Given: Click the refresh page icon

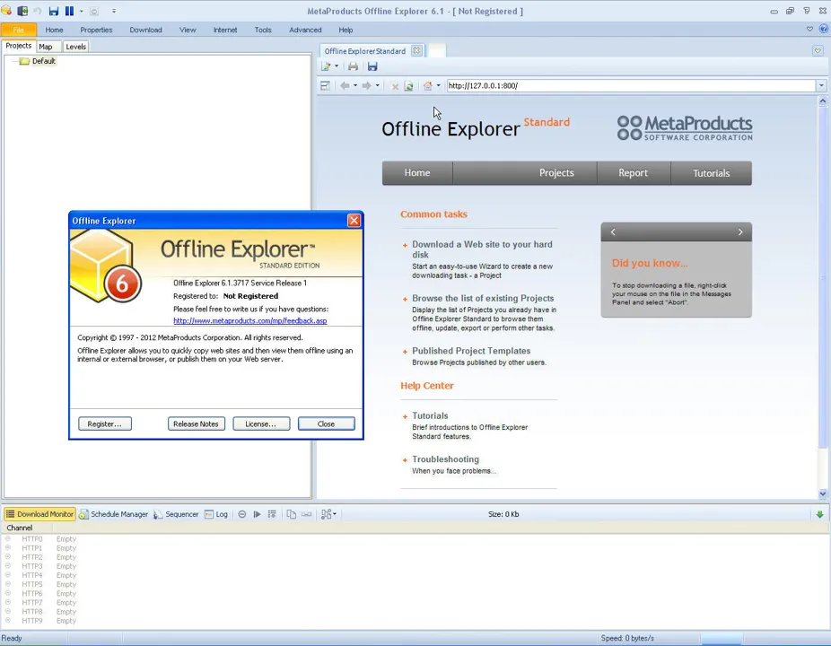Looking at the screenshot, I should [x=408, y=86].
